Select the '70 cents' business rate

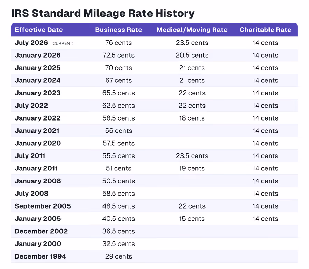[118, 68]
